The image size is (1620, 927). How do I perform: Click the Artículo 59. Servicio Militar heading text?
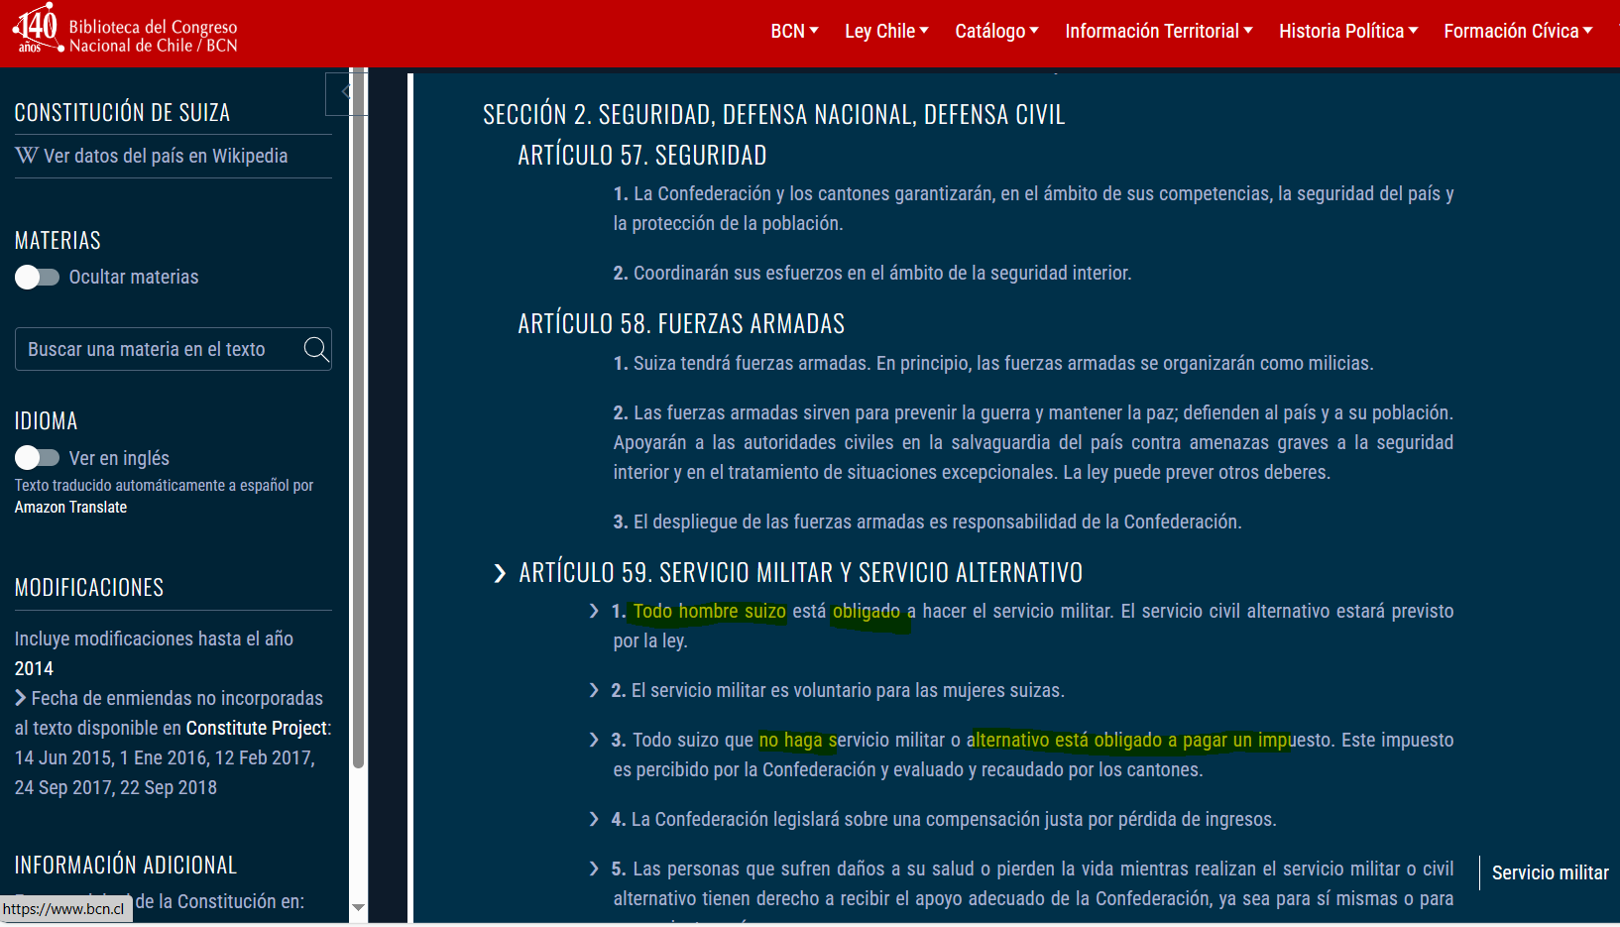(x=801, y=573)
